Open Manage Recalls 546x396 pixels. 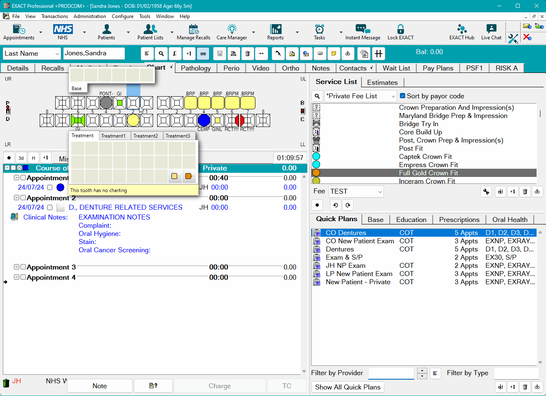[194, 32]
